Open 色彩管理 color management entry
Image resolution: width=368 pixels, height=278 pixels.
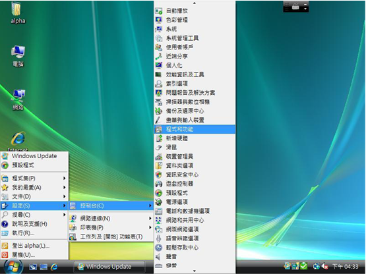195,20
